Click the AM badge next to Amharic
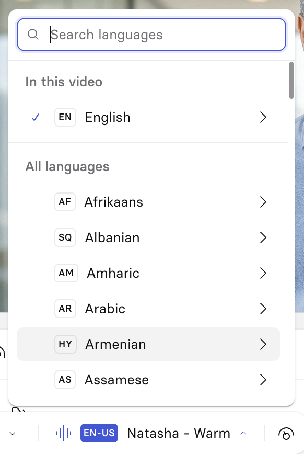The width and height of the screenshot is (304, 454). point(66,273)
